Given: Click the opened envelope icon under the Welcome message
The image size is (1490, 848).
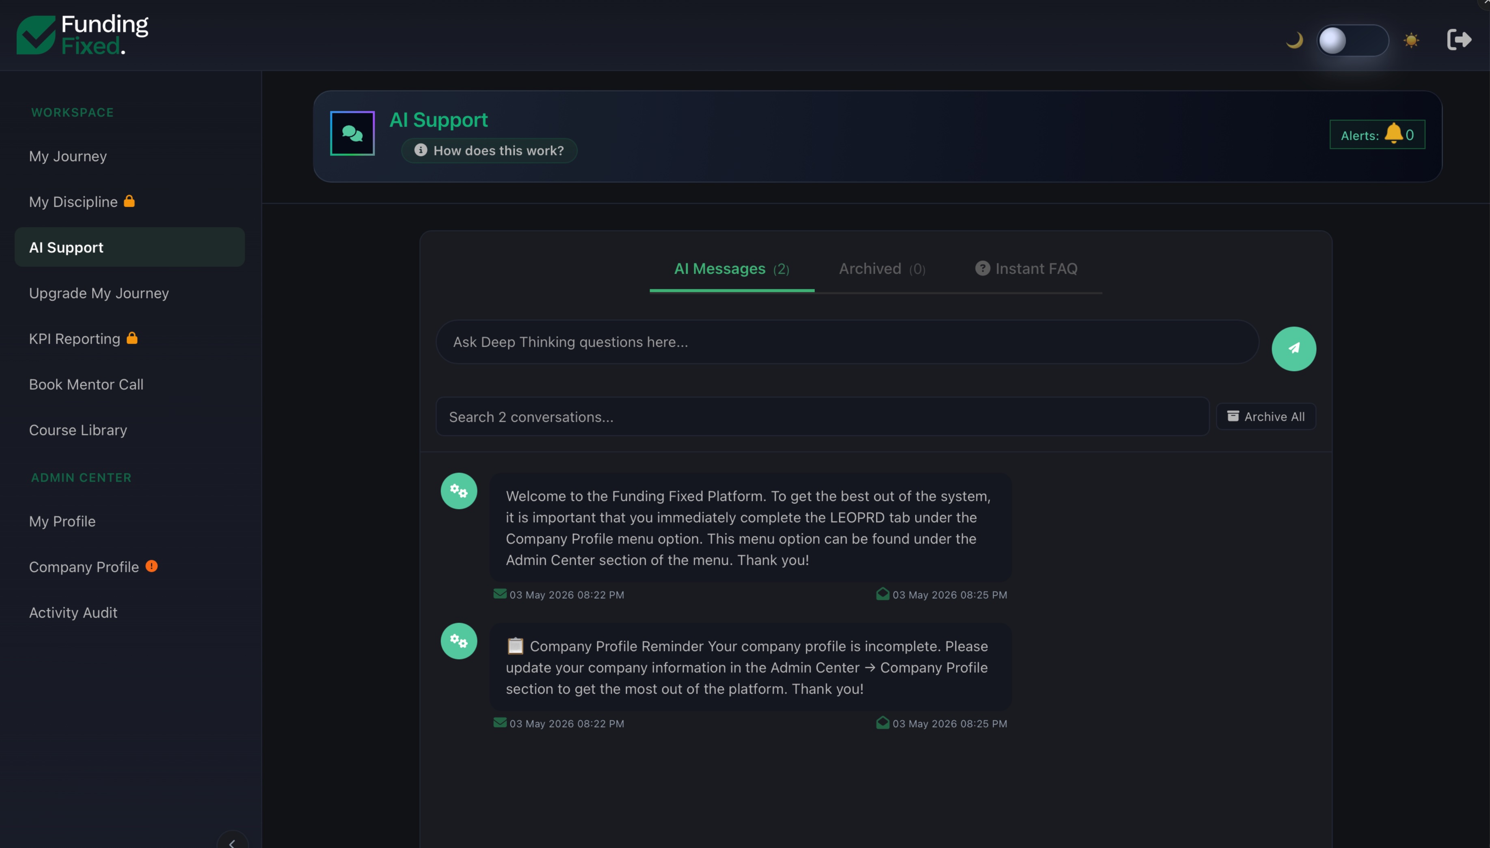Looking at the screenshot, I should (883, 594).
